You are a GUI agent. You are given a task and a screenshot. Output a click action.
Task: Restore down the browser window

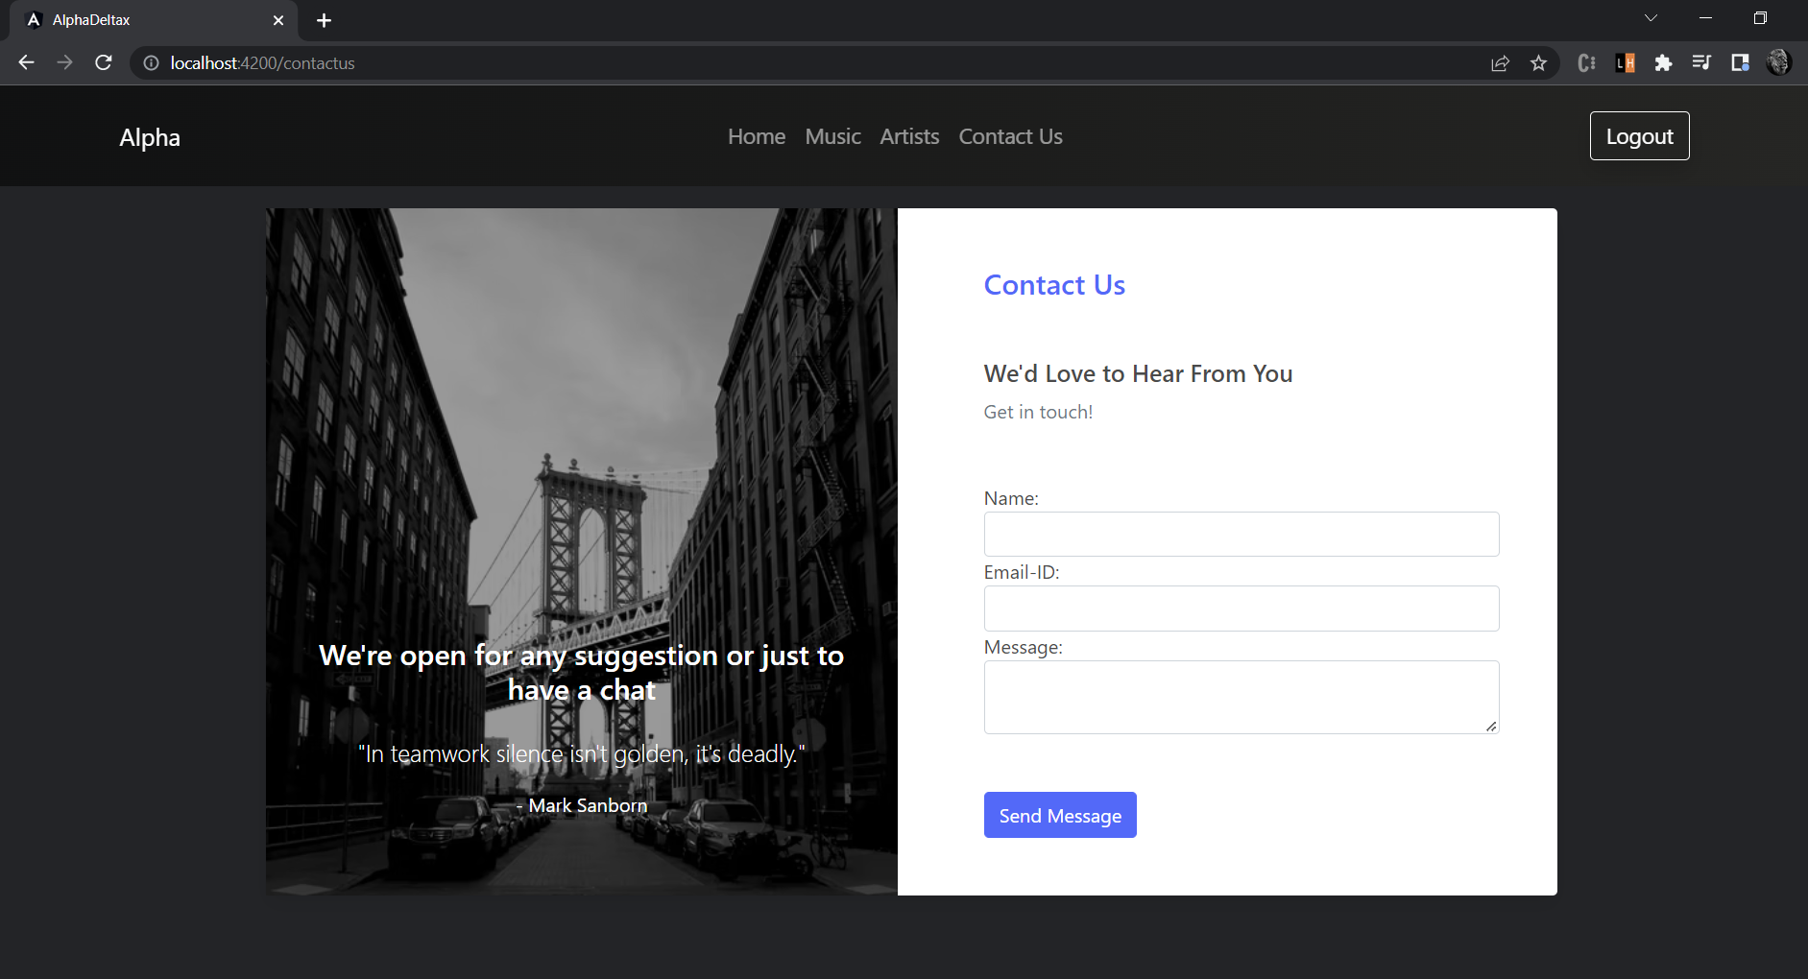tap(1760, 18)
